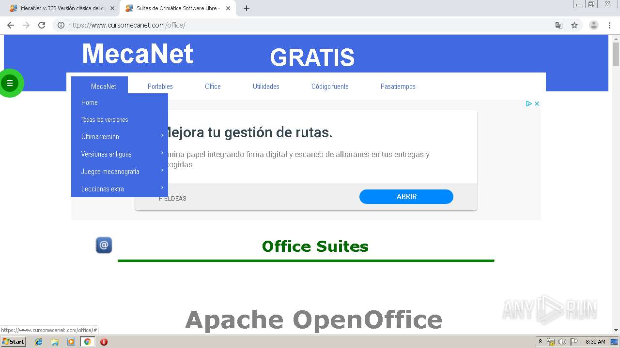
Task: Switch to the MecaNet v.T20 browser tab
Action: click(63, 8)
